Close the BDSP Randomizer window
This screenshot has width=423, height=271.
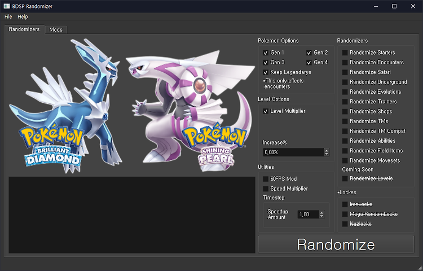pyautogui.click(x=413, y=6)
